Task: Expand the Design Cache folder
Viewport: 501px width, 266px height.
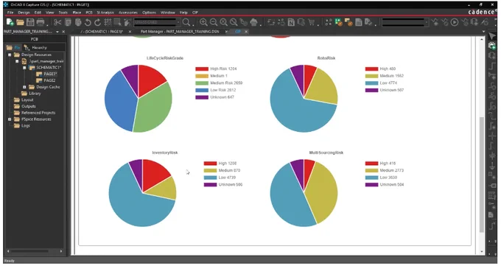Action: (x=24, y=87)
